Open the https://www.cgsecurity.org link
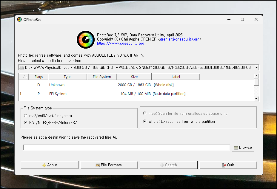 pyautogui.click(x=121, y=44)
